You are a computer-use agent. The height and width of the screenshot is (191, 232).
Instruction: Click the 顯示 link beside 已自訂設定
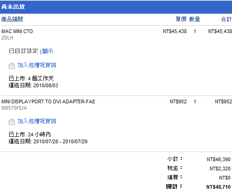pos(48,51)
